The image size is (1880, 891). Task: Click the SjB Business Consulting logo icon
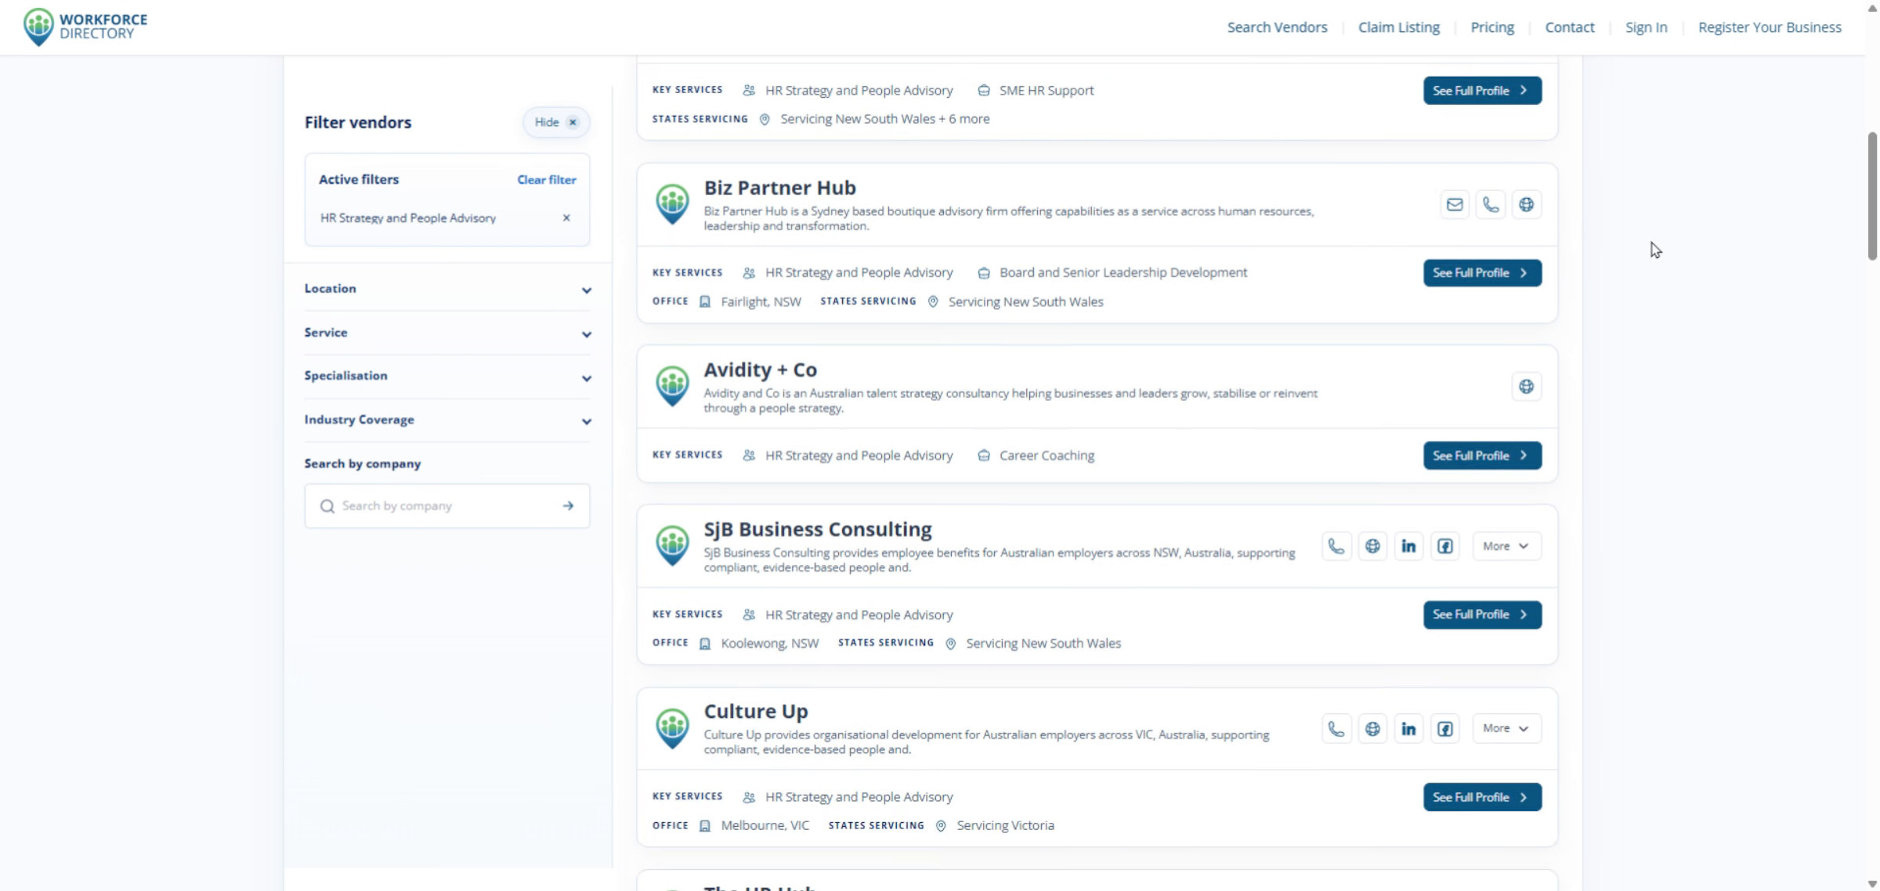[672, 546]
